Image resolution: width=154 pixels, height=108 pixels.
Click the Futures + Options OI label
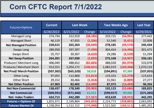(x=21, y=102)
